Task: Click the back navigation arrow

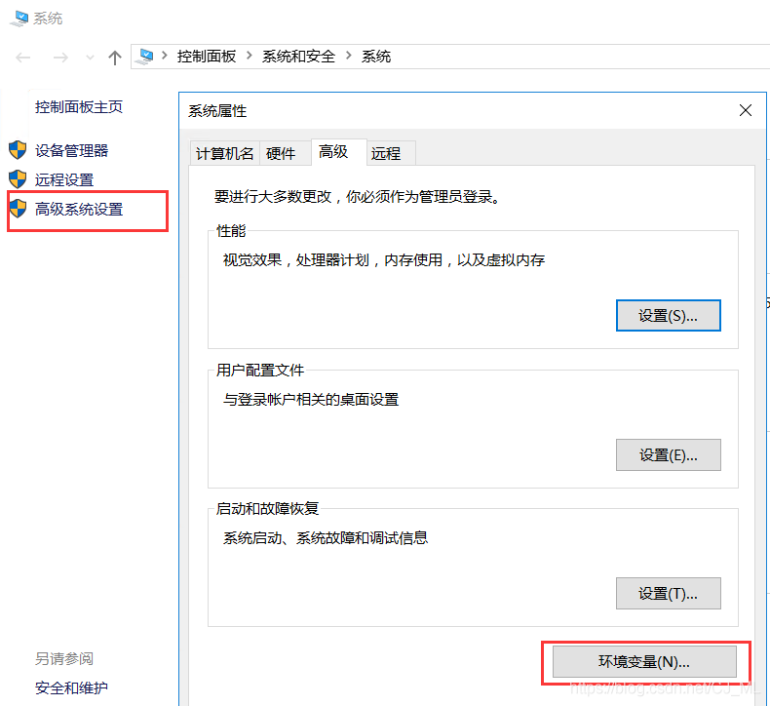Action: [23, 58]
